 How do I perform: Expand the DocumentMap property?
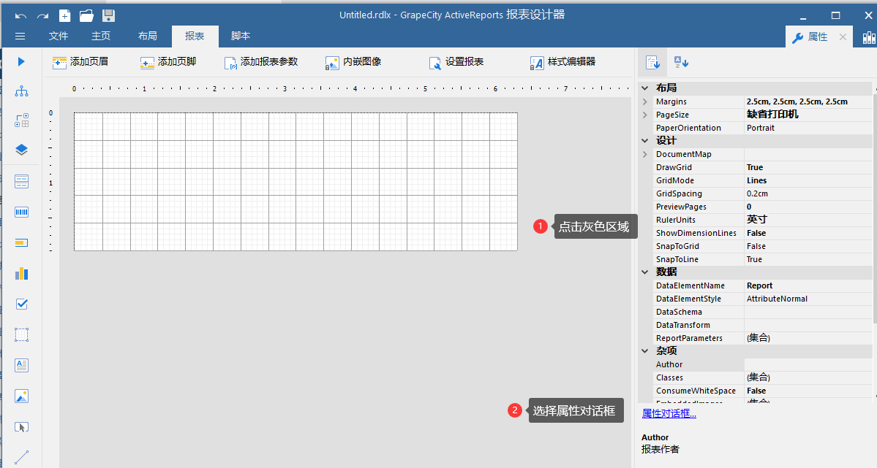[x=645, y=154]
